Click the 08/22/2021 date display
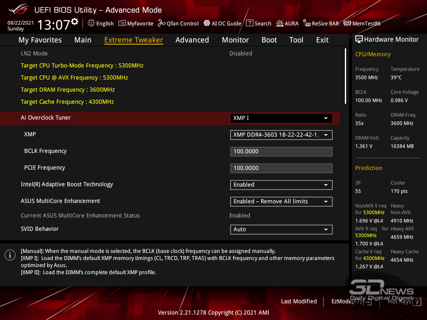The height and width of the screenshot is (320, 427). (x=21, y=23)
